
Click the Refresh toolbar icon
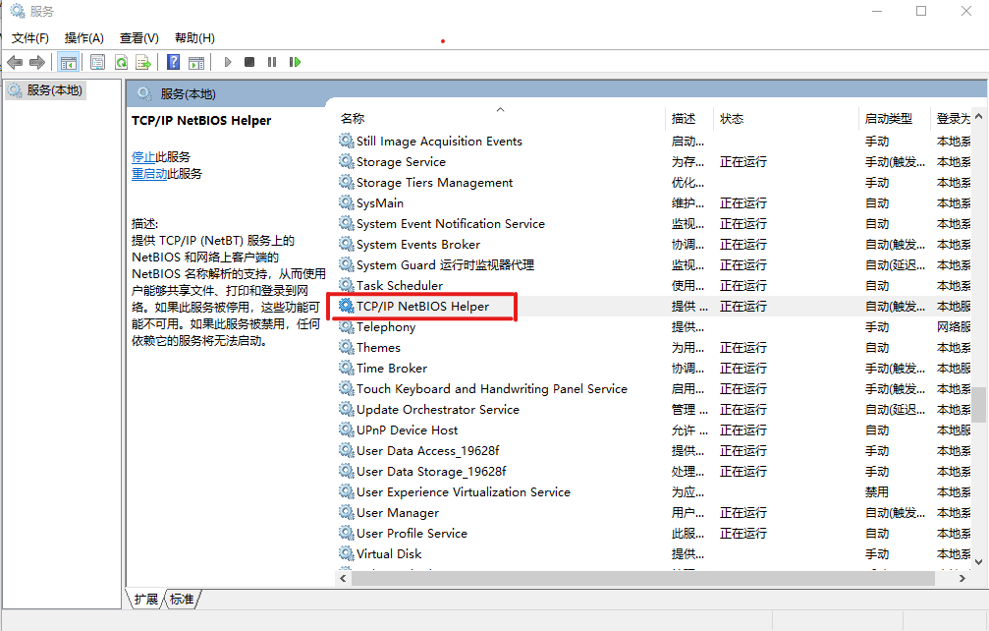pos(121,62)
